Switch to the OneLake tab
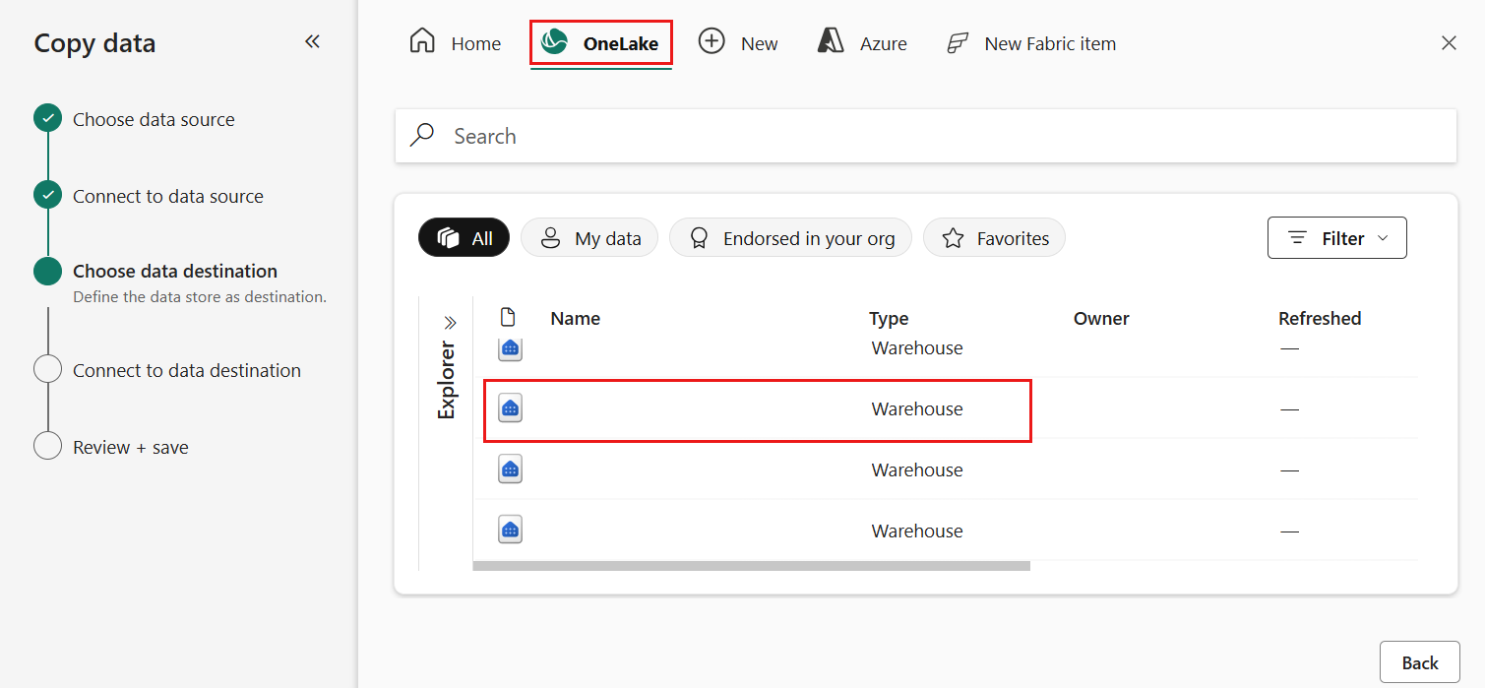1485x688 pixels. [x=600, y=42]
